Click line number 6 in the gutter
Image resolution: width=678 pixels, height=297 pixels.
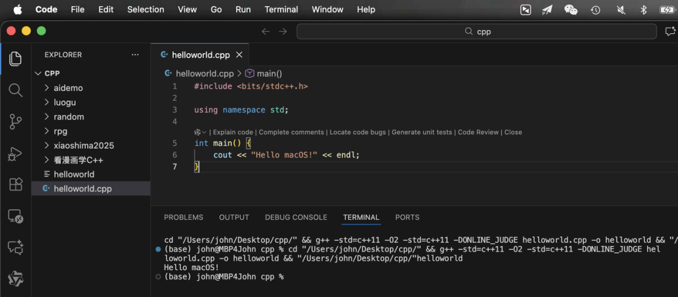(x=175, y=155)
